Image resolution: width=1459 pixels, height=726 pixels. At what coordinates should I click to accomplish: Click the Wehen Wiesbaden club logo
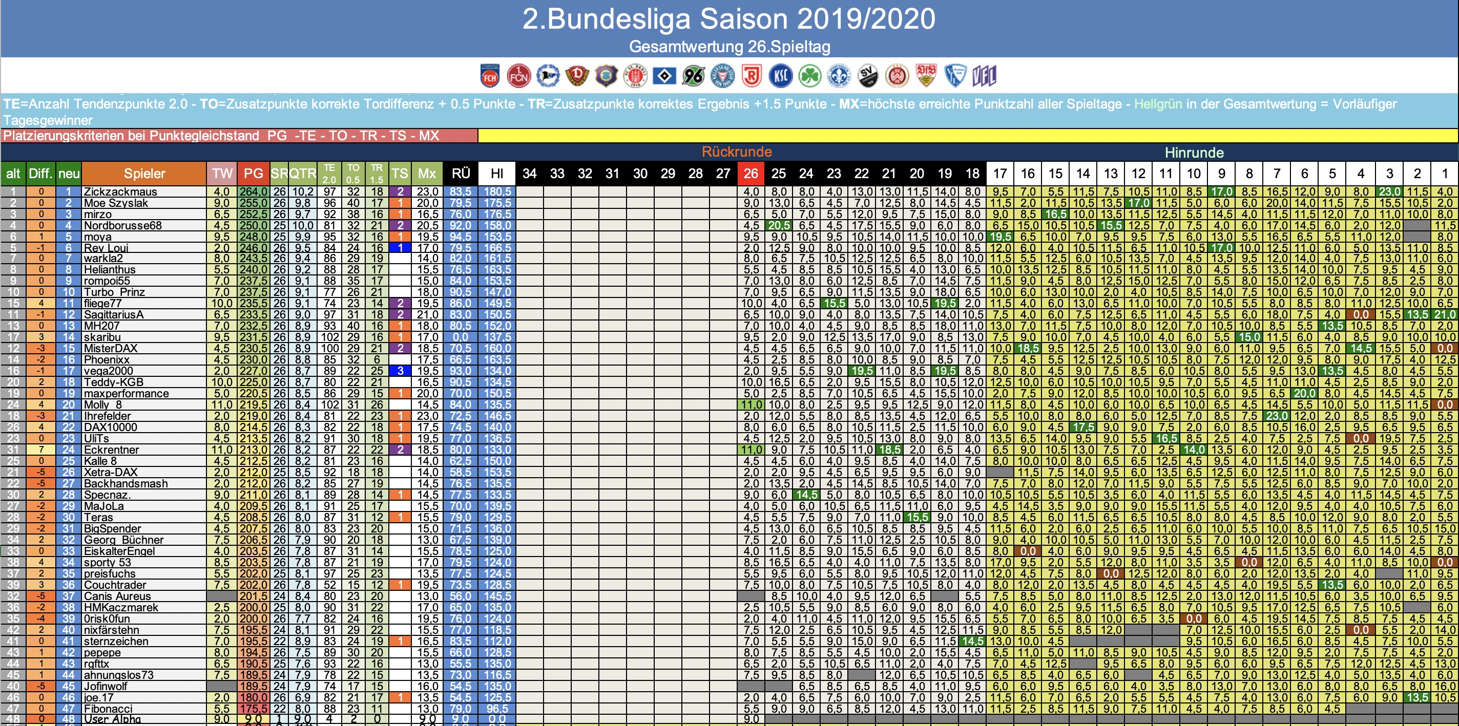[x=897, y=76]
